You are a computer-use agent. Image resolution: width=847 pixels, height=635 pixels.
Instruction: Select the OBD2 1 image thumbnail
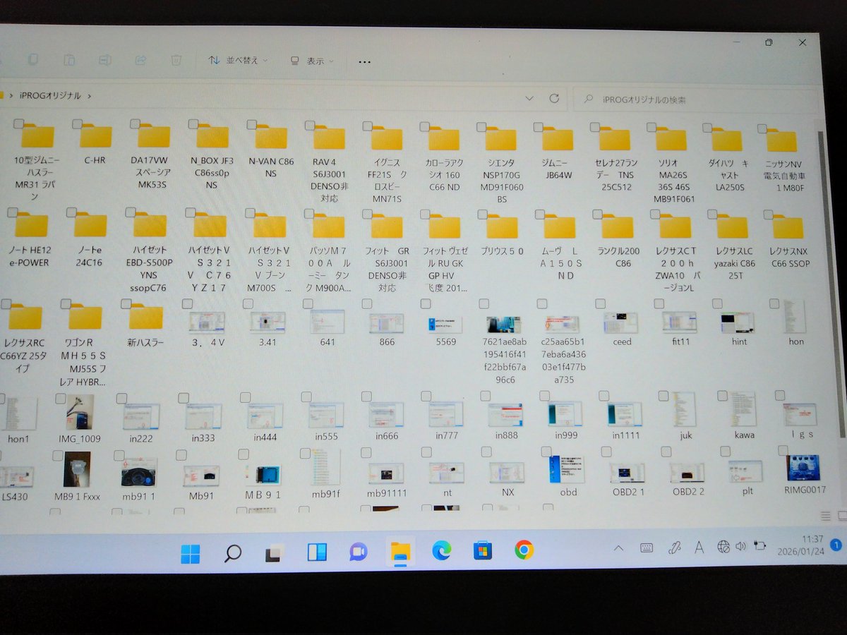pos(627,473)
